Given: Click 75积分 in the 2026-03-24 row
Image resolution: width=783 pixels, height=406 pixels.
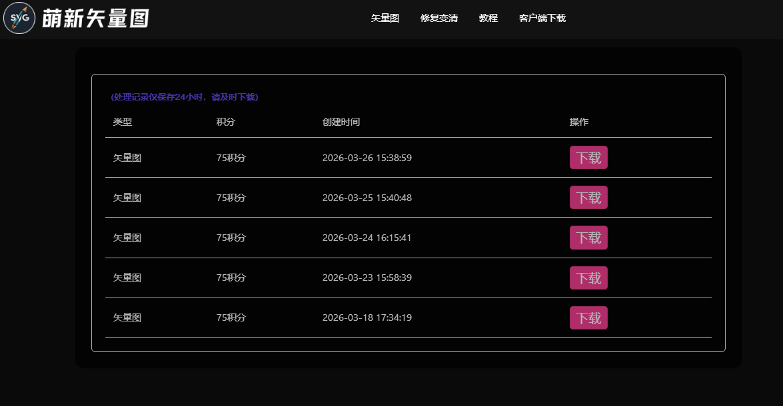Looking at the screenshot, I should [231, 238].
